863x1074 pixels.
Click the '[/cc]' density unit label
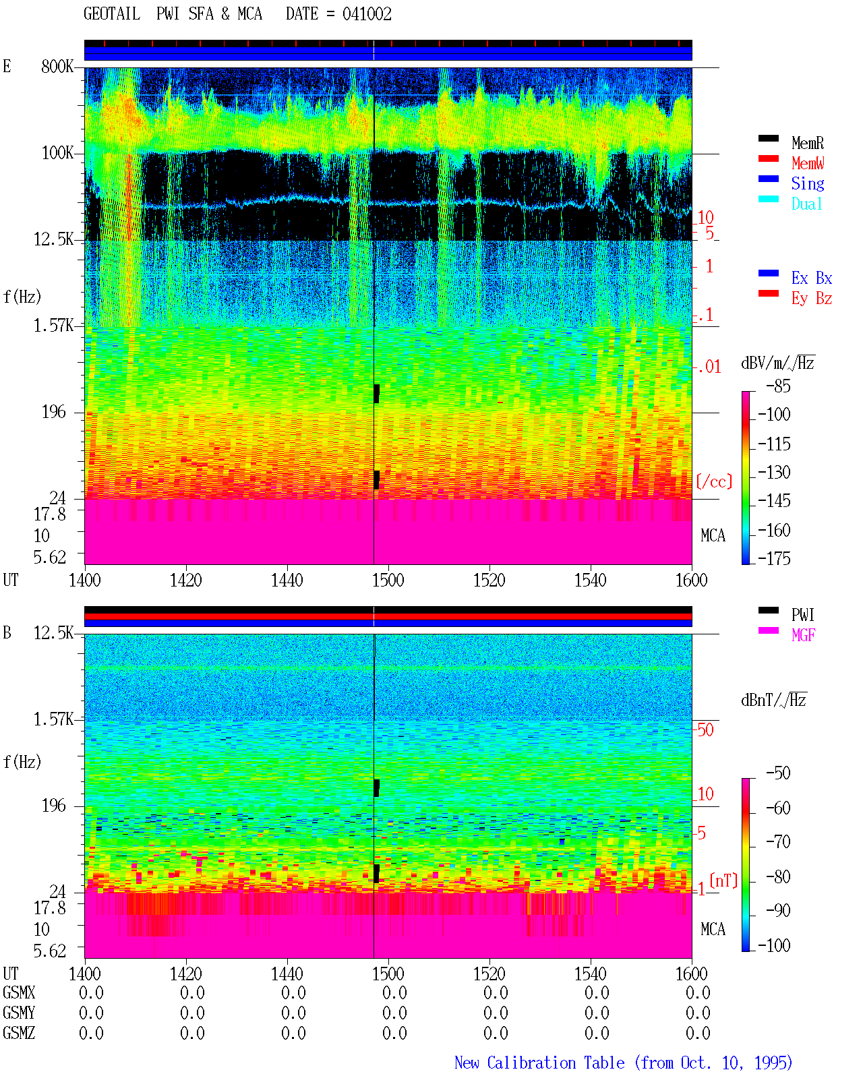click(714, 482)
